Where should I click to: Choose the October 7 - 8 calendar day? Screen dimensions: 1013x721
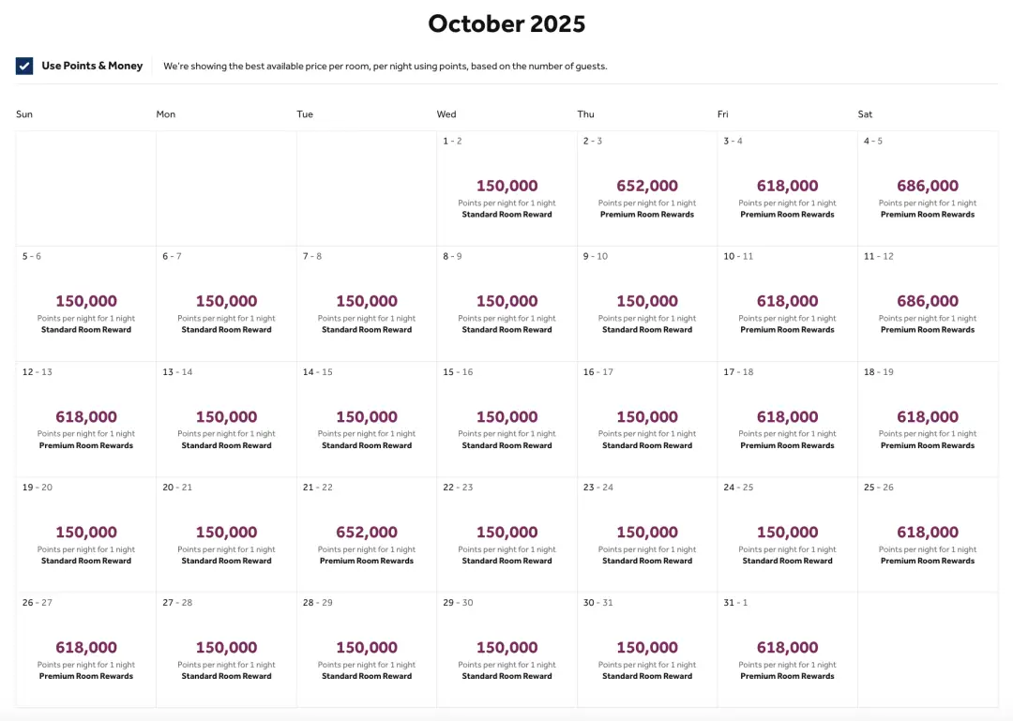pos(367,304)
